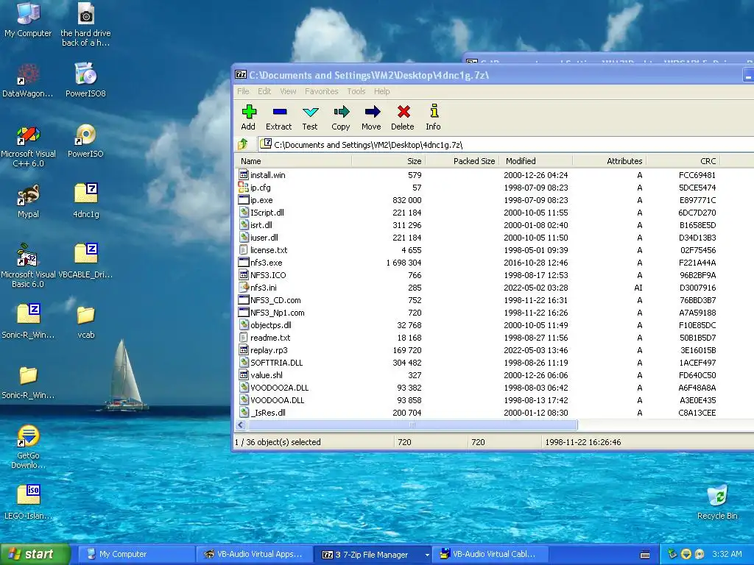Screen dimensions: 754x565
Task: Select the 4dnc1g archive on desktop
Action: click(85, 201)
